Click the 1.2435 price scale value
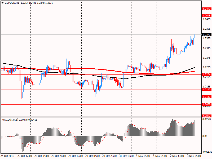 [x=207, y=19]
